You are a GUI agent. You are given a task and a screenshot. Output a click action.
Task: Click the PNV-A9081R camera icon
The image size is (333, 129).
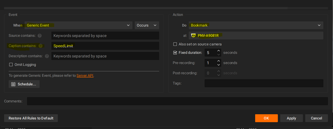193,35
